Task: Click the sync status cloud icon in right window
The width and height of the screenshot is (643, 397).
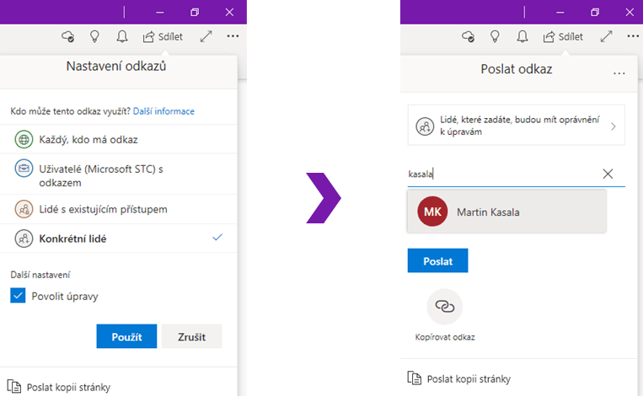Action: click(469, 37)
